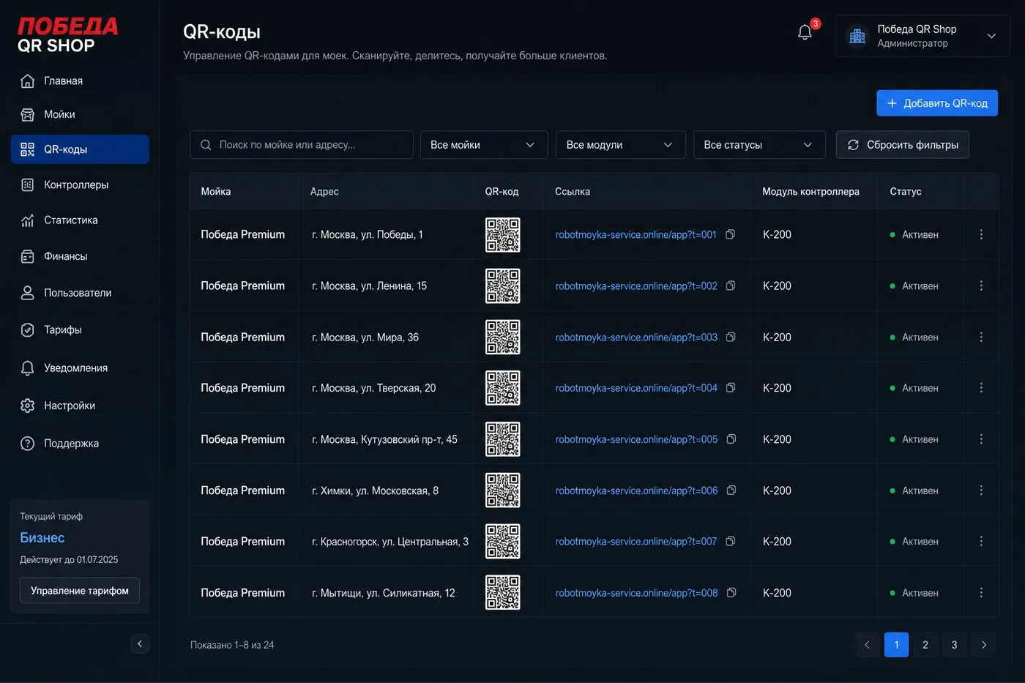Click Сбросить фильтры button
The width and height of the screenshot is (1025, 683).
click(903, 145)
